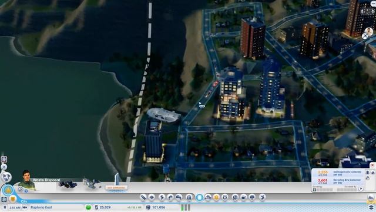Click the curved arrow icon in info panel
376x212 pixels.
click(x=368, y=178)
